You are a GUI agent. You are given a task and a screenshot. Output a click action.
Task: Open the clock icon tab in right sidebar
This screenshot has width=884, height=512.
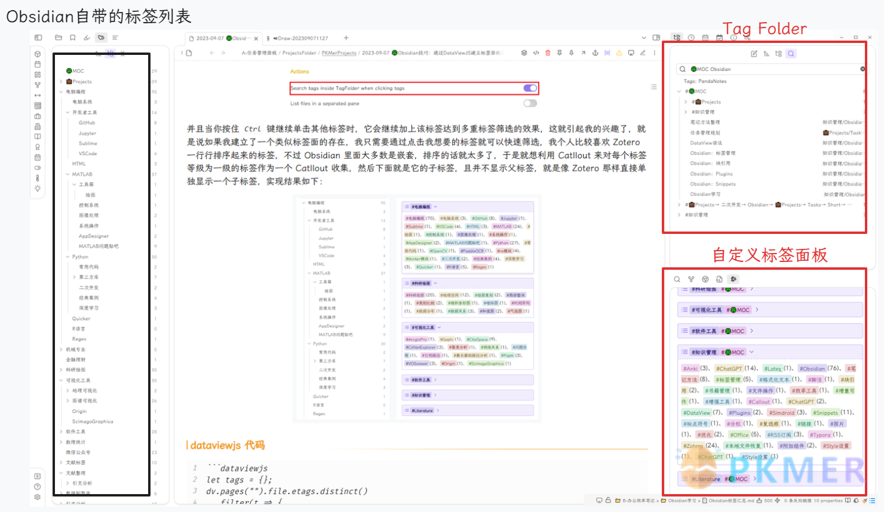(x=691, y=38)
